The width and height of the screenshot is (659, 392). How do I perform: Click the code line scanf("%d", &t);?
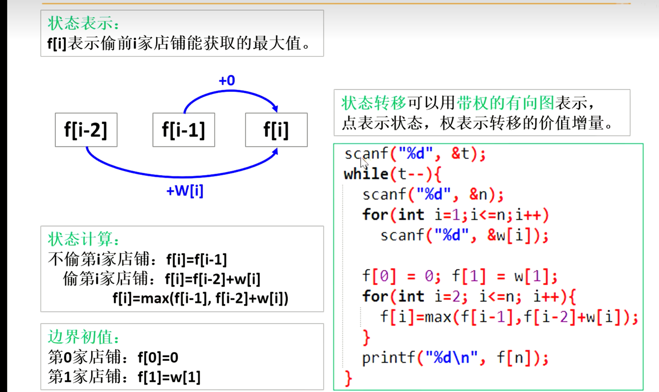(x=415, y=154)
